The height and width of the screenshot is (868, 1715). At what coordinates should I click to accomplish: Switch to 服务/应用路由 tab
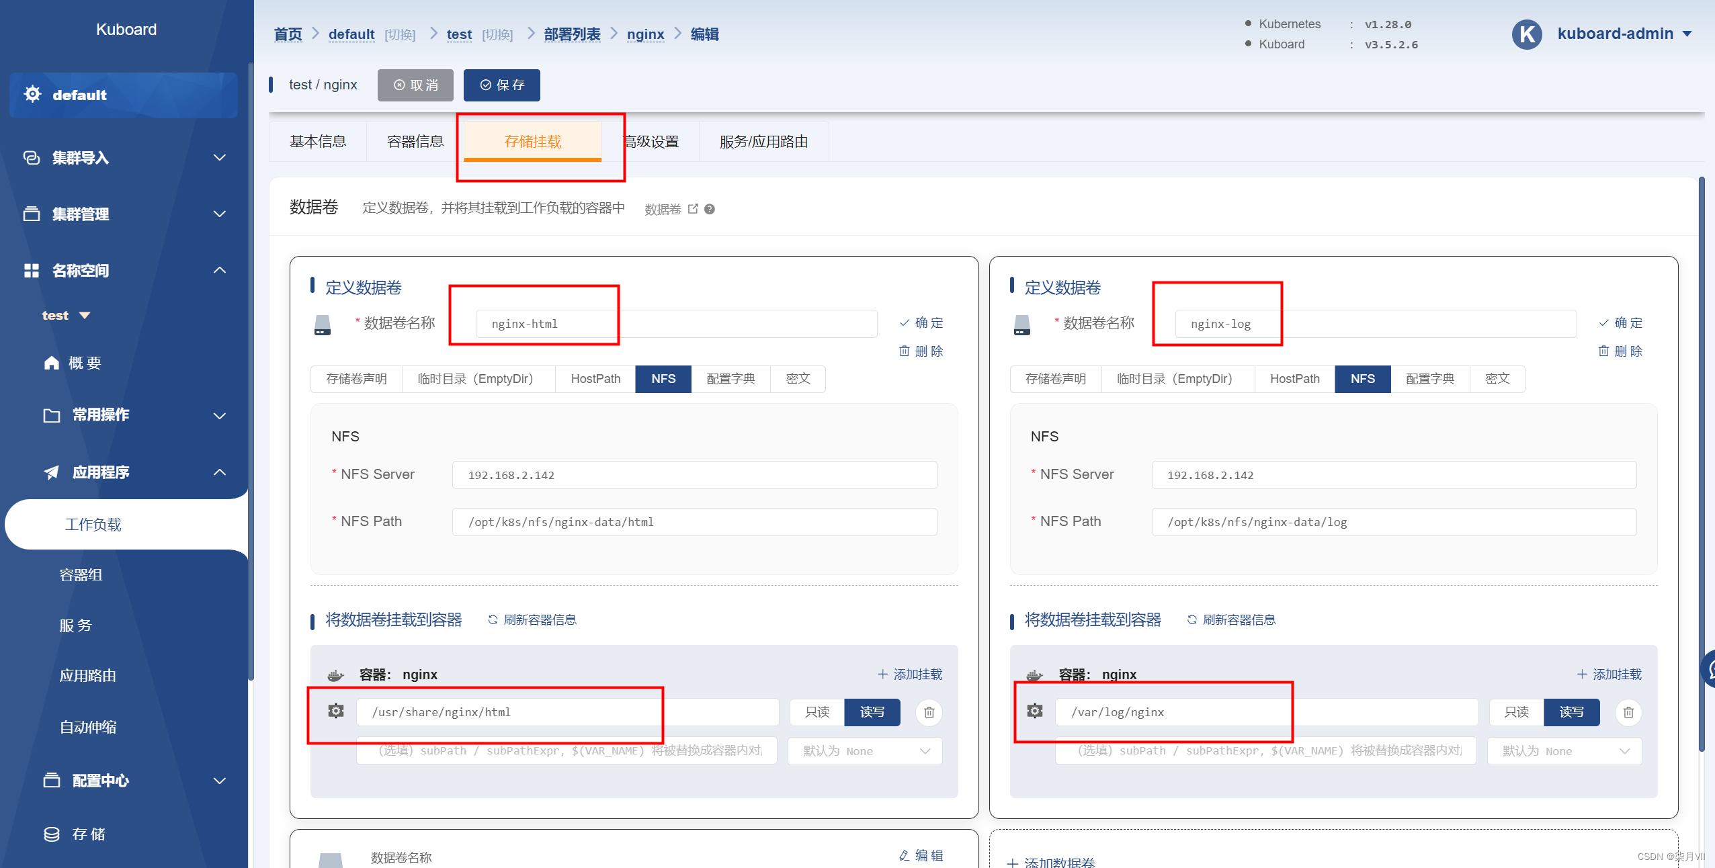pos(763,142)
